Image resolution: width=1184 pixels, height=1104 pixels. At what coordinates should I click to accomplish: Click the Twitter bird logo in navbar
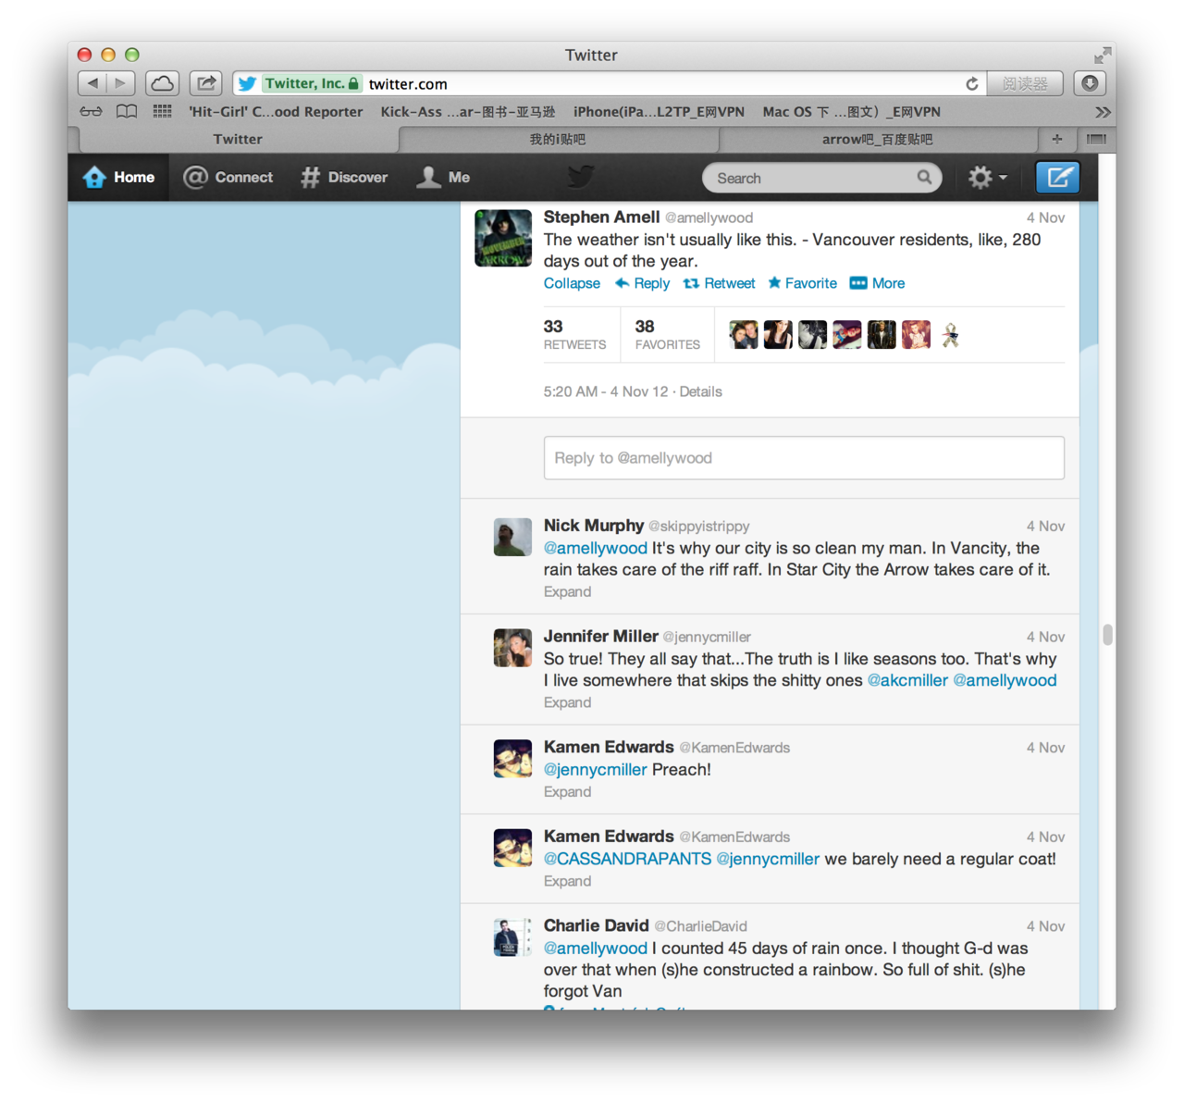click(x=581, y=177)
